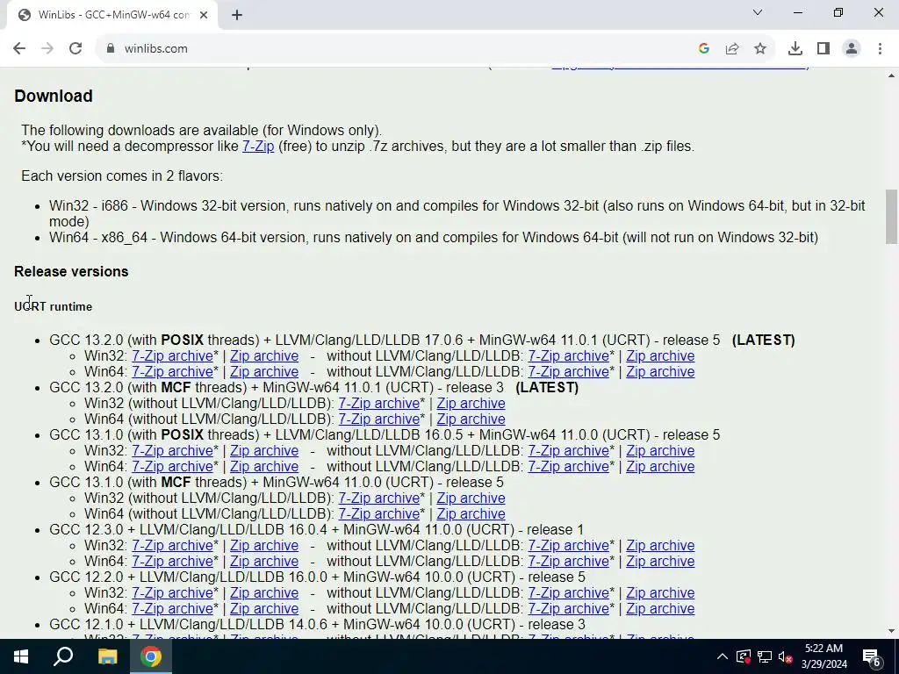Download Win64 7-Zip archive for GCC 13.2.0 POSIX
This screenshot has height=674, width=899.
[172, 372]
